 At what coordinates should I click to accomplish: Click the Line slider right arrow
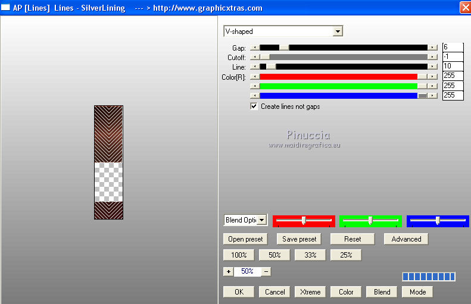pyautogui.click(x=432, y=67)
